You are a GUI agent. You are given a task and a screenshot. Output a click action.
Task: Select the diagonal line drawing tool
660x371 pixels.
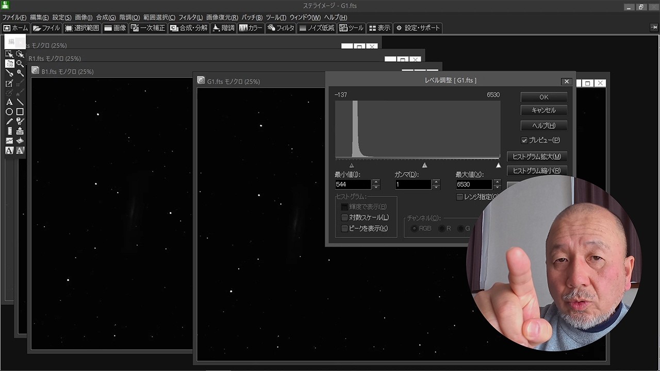click(x=20, y=102)
